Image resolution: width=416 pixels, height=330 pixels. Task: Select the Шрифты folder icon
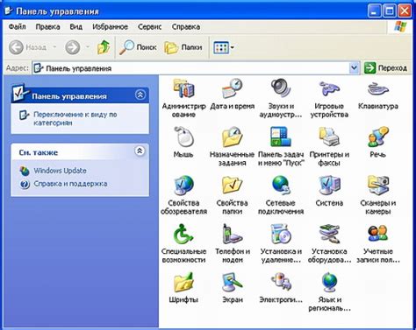point(183,282)
